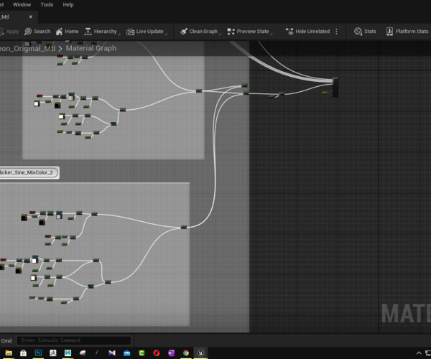The height and width of the screenshot is (359, 431).
Task: Open the Preview State dropdown
Action: 249,32
